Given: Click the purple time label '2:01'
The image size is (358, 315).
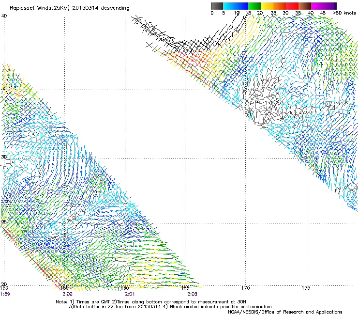Looking at the screenshot, I should 130,294.
